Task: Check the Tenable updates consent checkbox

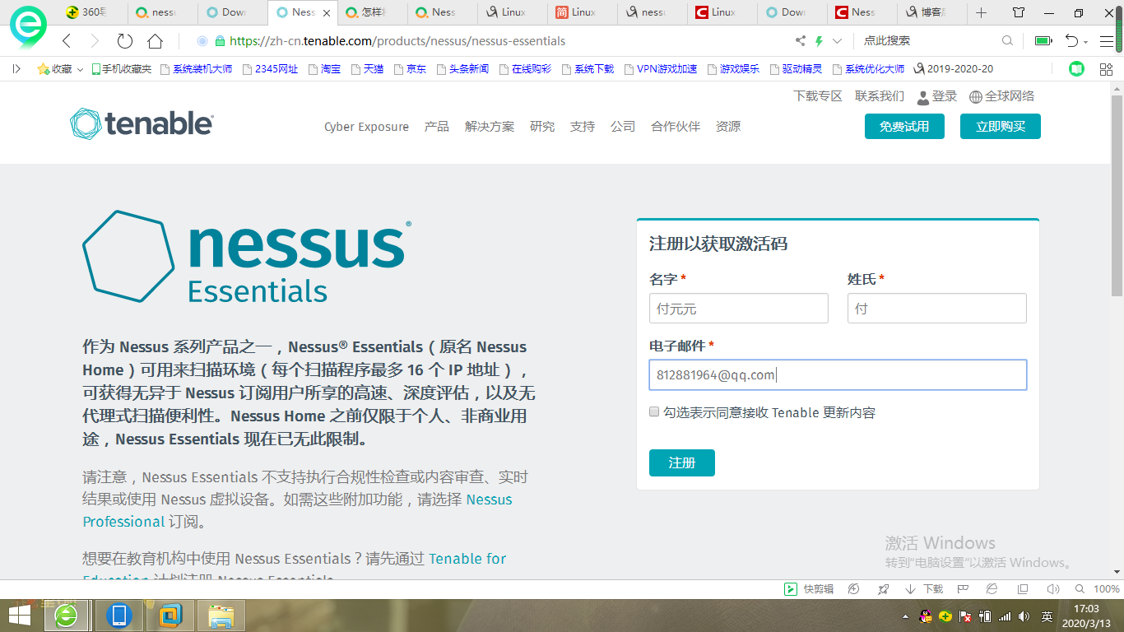Action: [655, 412]
